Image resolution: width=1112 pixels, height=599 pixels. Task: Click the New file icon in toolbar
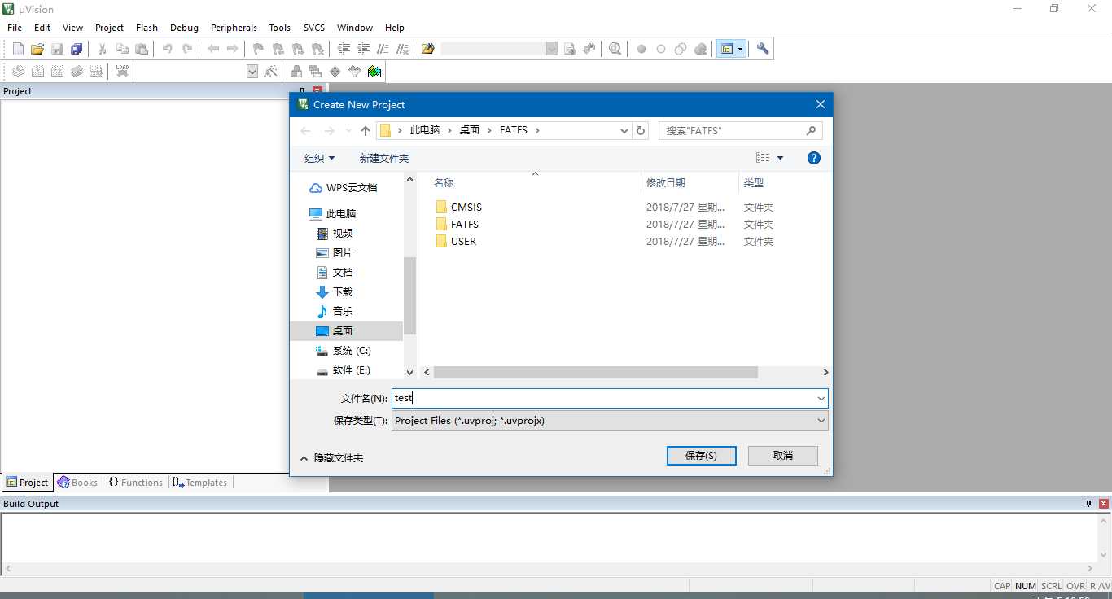(x=18, y=49)
